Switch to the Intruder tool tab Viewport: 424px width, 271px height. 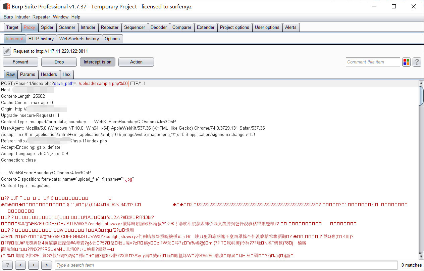88,28
